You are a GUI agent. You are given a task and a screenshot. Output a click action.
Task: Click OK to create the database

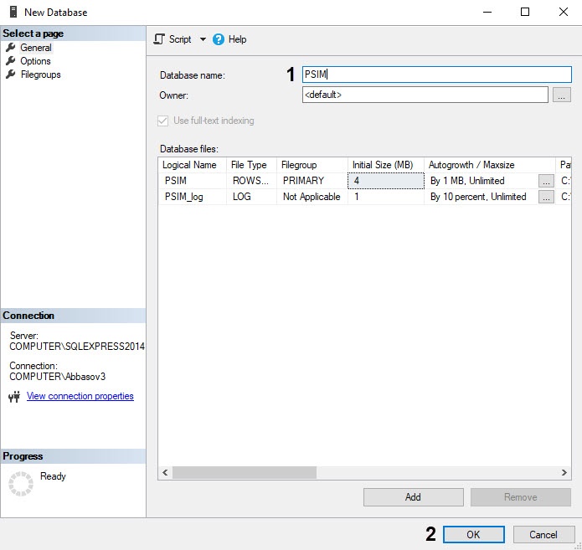coord(473,534)
